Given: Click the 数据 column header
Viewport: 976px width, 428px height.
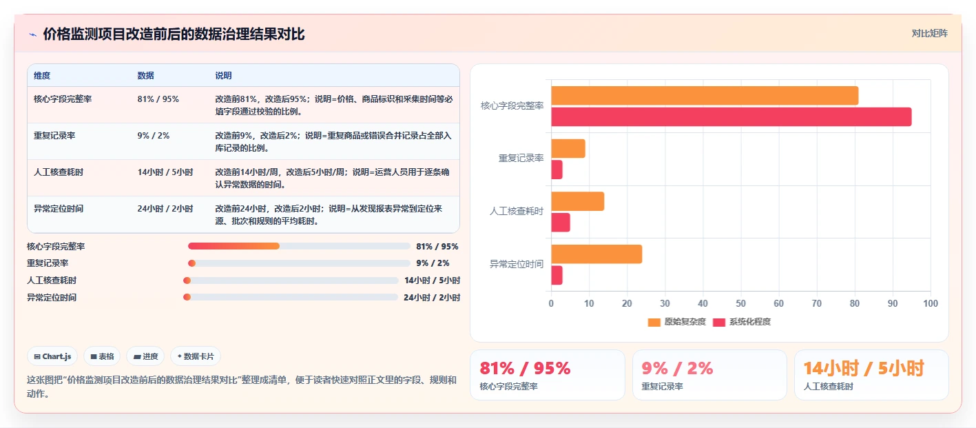Looking at the screenshot, I should (x=146, y=76).
